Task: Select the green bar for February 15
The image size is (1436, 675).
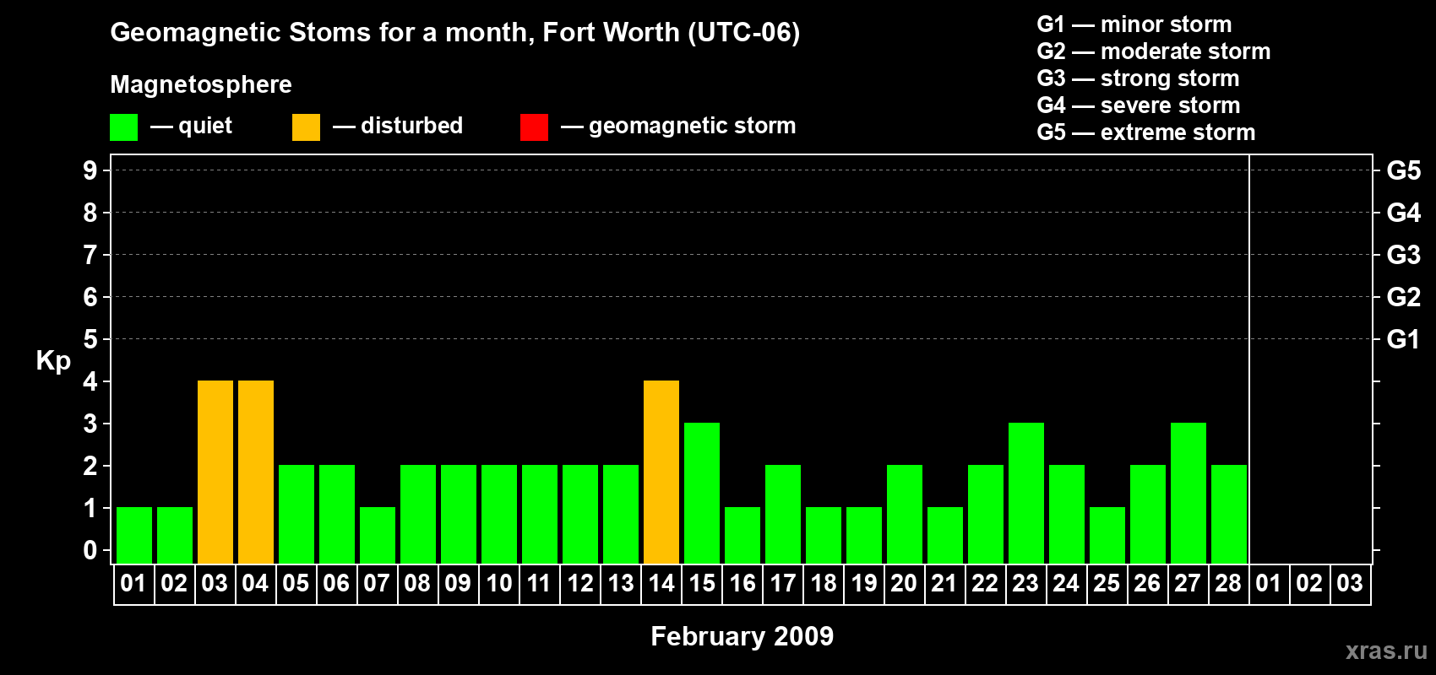Action: (702, 493)
